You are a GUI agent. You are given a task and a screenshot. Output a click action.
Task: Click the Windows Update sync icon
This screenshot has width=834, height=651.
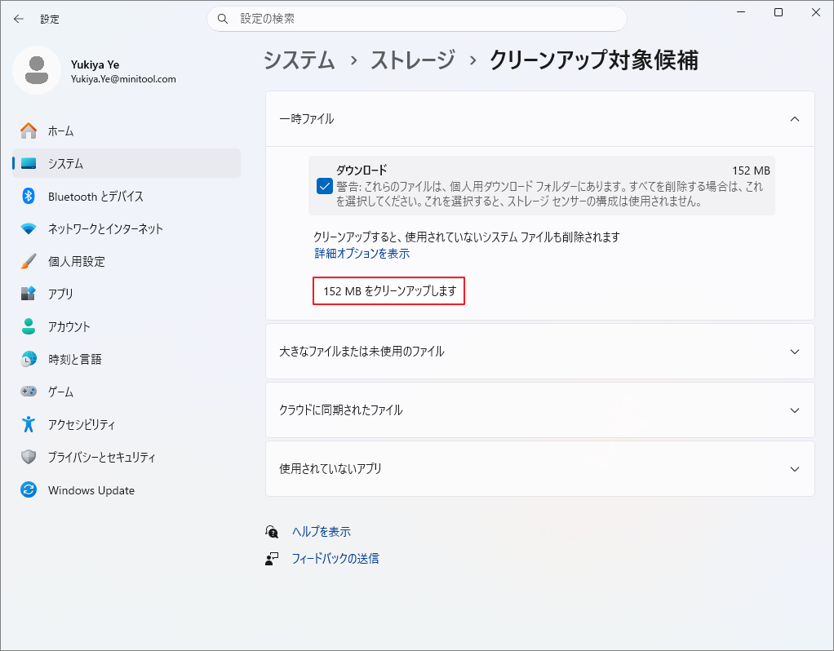pyautogui.click(x=29, y=489)
